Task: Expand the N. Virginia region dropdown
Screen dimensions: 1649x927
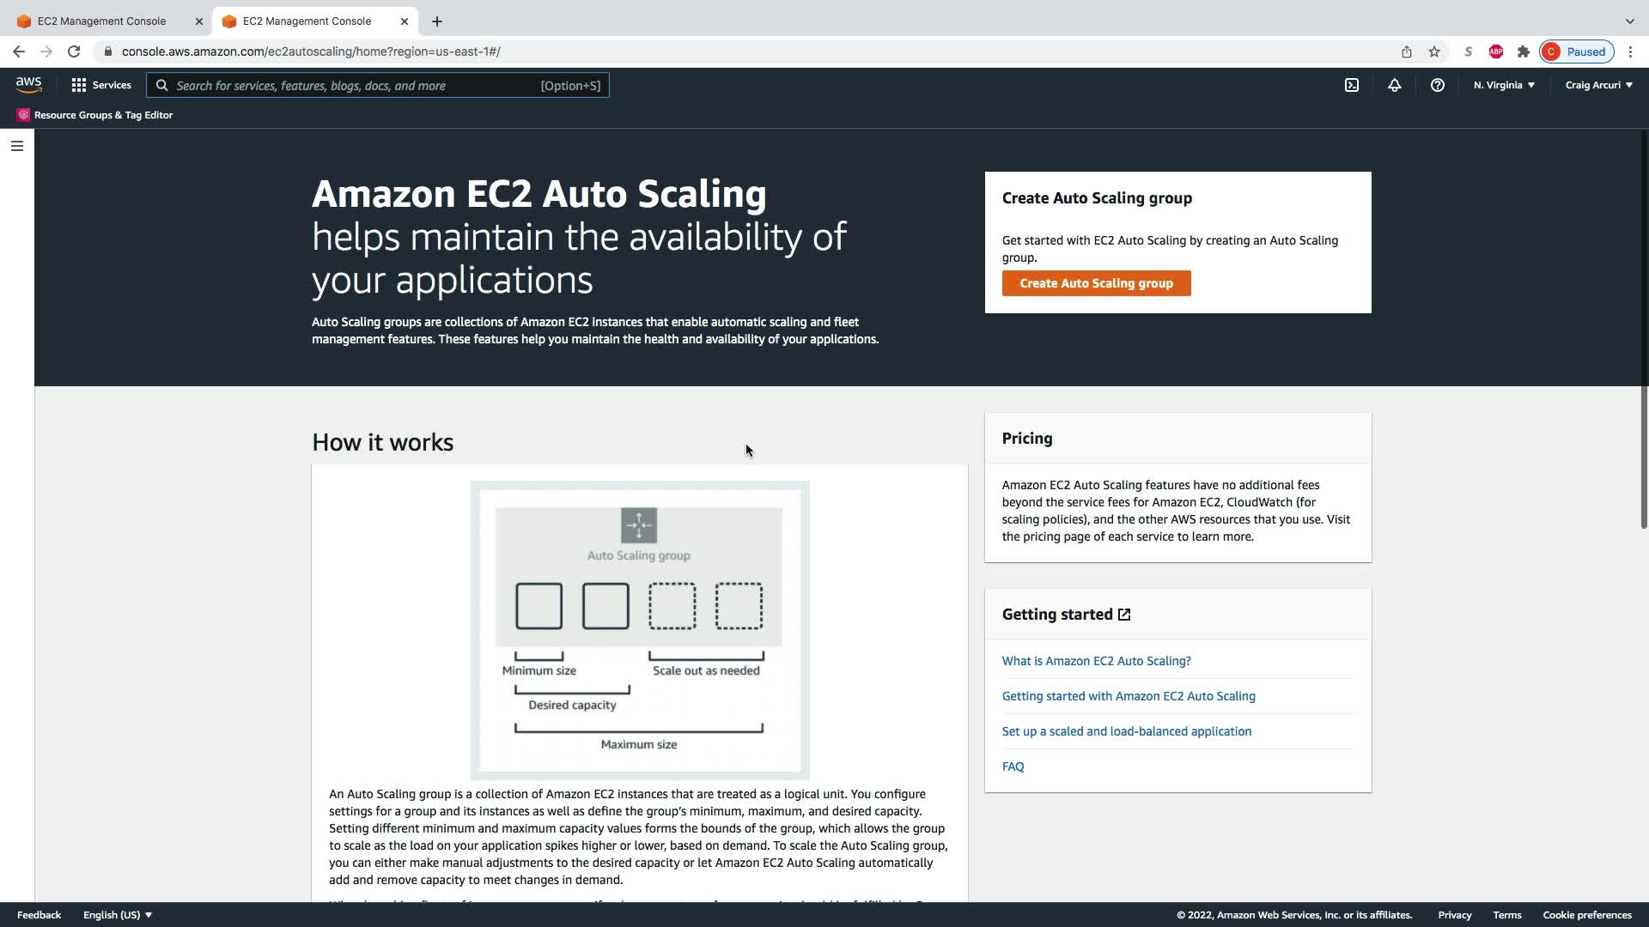Action: [1504, 85]
